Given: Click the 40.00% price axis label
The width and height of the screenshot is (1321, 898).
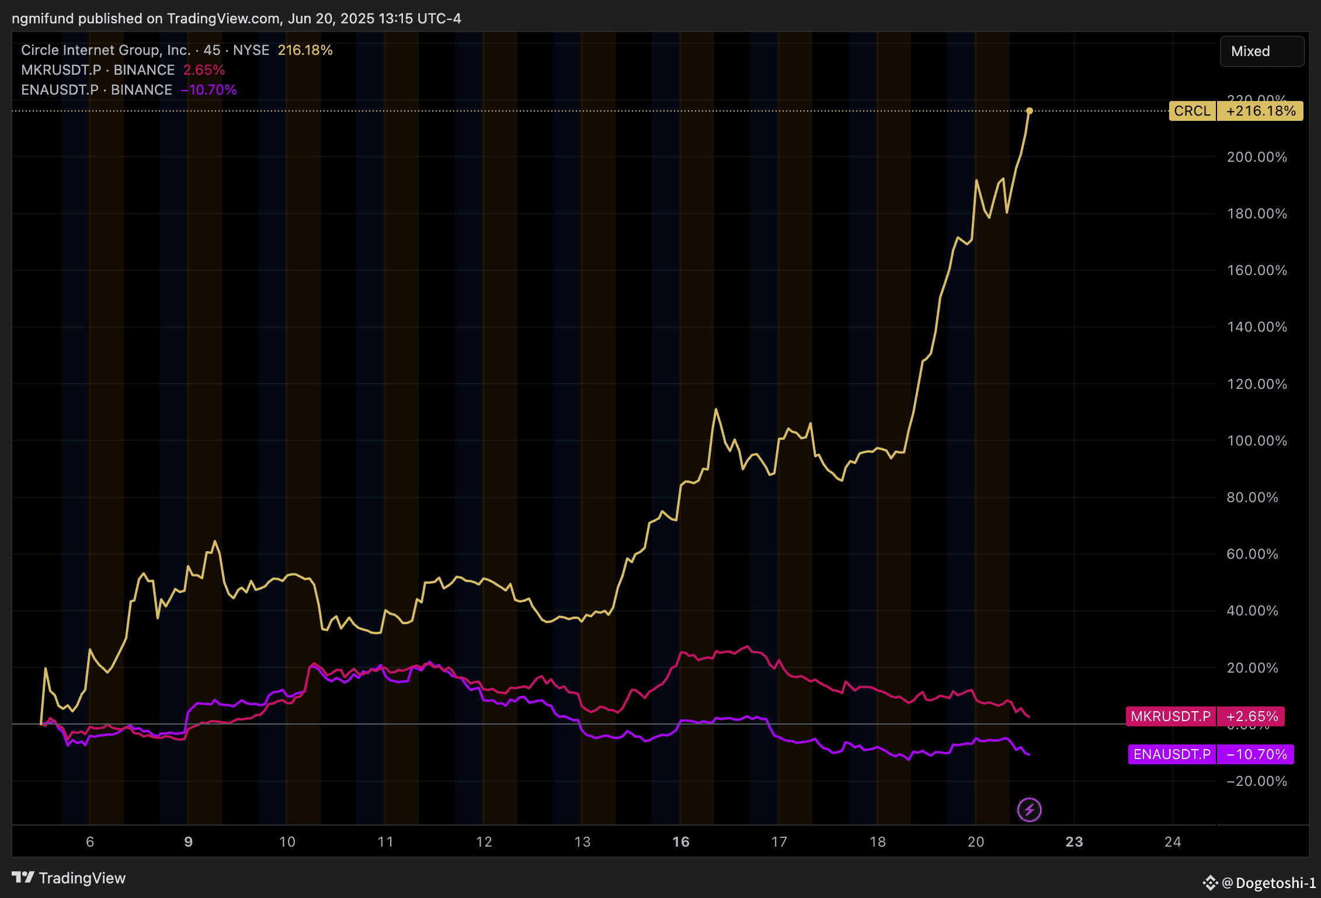Looking at the screenshot, I should pyautogui.click(x=1252, y=611).
